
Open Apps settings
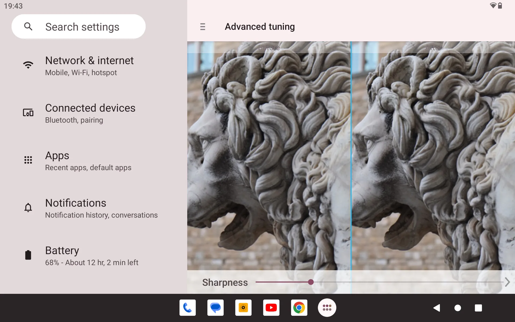[x=94, y=161]
